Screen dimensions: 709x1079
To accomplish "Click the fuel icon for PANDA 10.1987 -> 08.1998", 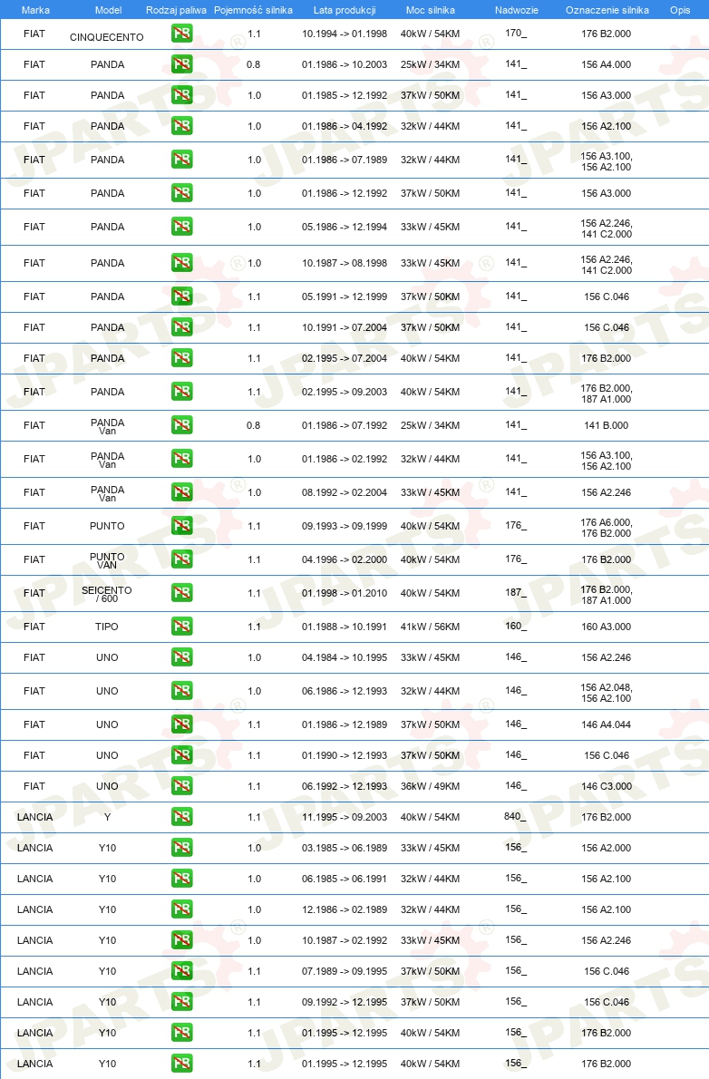I will [181, 263].
